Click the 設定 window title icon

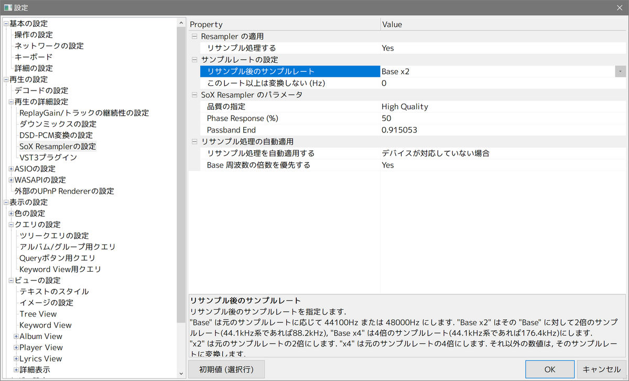tap(7, 8)
